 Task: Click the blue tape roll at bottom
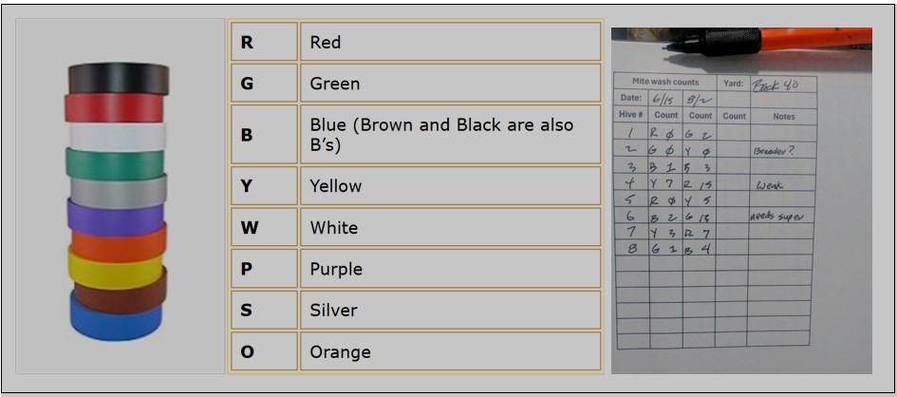115,318
